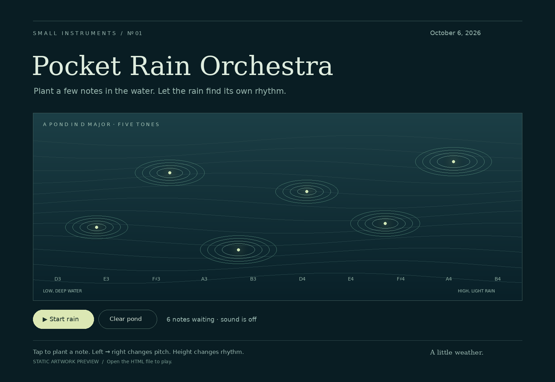Click the 'SMALL INSTRUMENTS / № 01' header
The height and width of the screenshot is (382, 555).
[x=87, y=33]
